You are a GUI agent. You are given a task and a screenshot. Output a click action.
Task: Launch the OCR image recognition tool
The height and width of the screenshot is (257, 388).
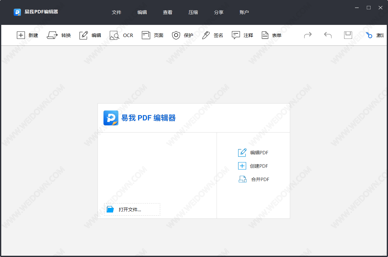coord(114,35)
